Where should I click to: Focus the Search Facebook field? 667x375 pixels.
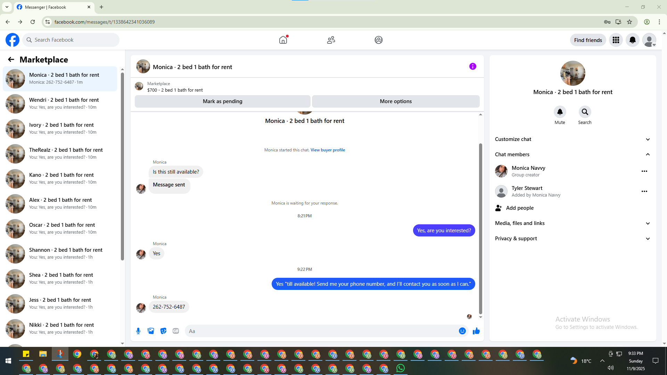pos(71,40)
